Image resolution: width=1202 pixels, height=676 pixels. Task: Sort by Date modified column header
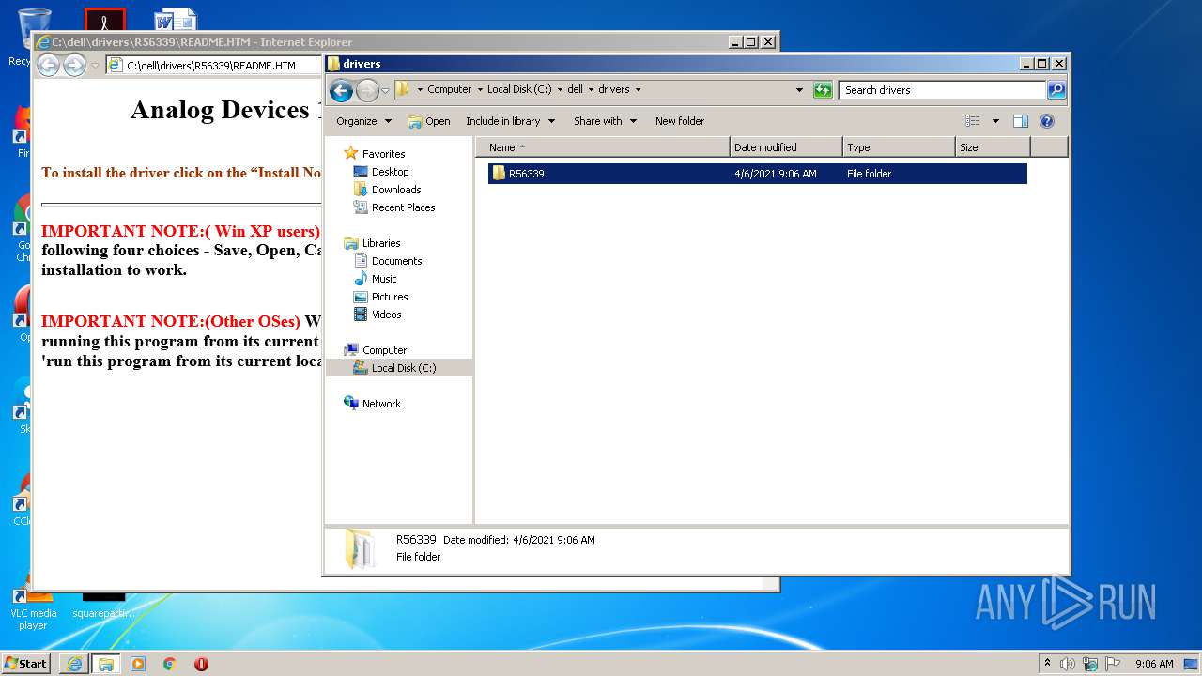point(786,147)
